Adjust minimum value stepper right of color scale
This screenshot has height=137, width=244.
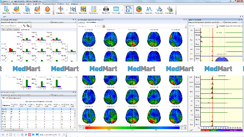(185, 128)
